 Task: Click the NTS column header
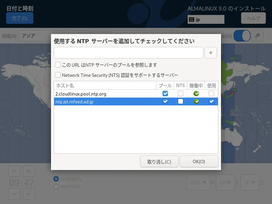[181, 86]
